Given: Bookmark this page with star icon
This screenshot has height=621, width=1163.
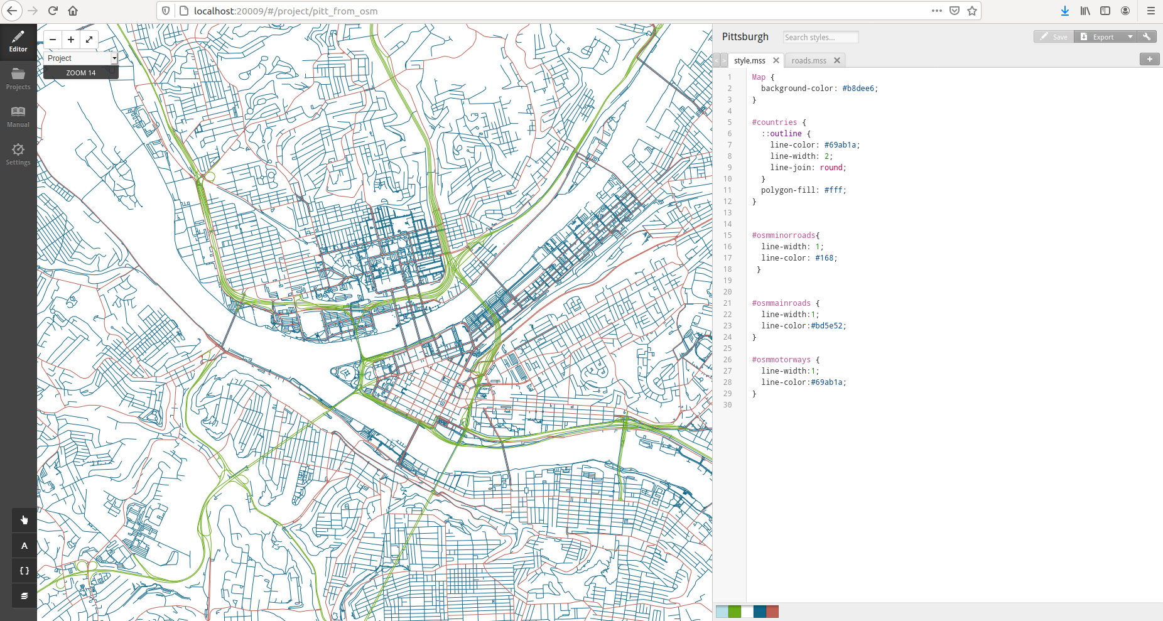Looking at the screenshot, I should click(972, 11).
